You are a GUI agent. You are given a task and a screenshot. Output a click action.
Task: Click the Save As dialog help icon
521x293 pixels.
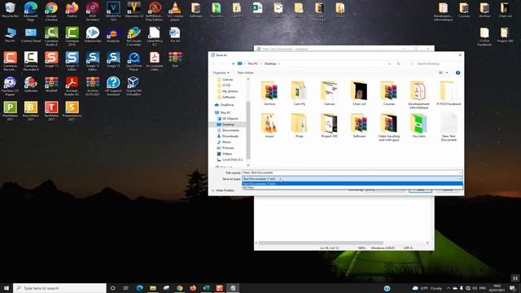[x=458, y=72]
